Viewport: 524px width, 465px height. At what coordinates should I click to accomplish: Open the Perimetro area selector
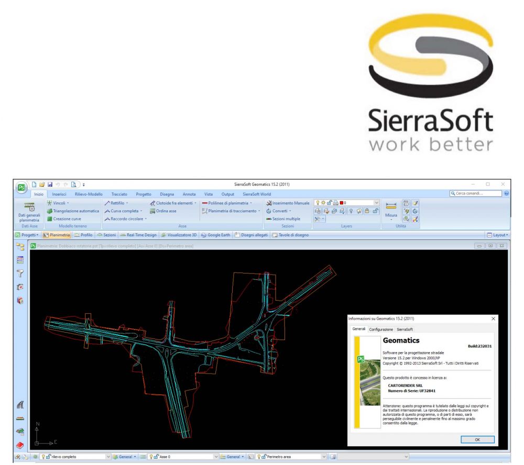(291, 457)
